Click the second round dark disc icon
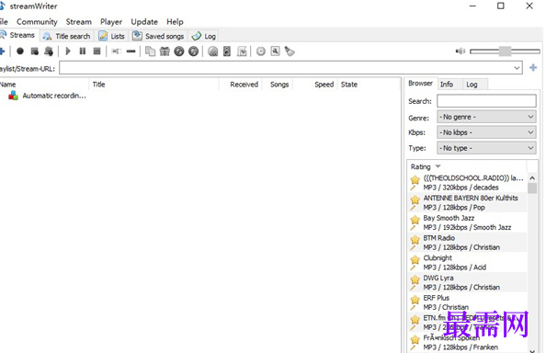 (x=193, y=51)
